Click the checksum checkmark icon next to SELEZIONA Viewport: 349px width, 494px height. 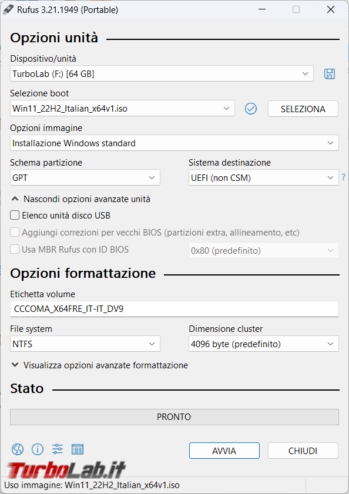[x=251, y=109]
